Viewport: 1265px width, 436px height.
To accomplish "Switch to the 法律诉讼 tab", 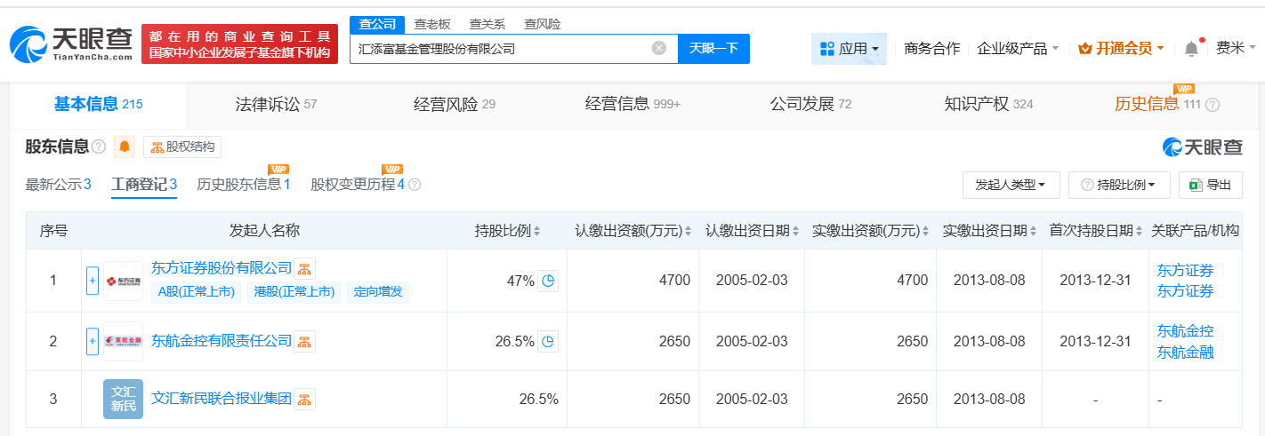I will click(x=276, y=104).
